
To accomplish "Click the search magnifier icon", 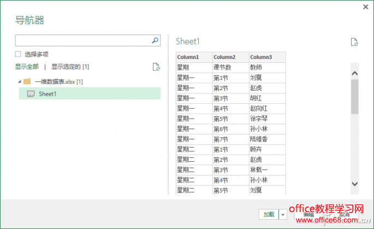I will (155, 40).
